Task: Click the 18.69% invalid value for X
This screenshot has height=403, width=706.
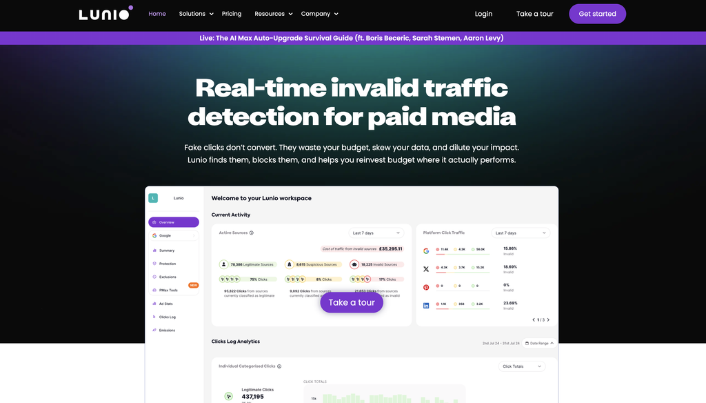Action: point(510,267)
